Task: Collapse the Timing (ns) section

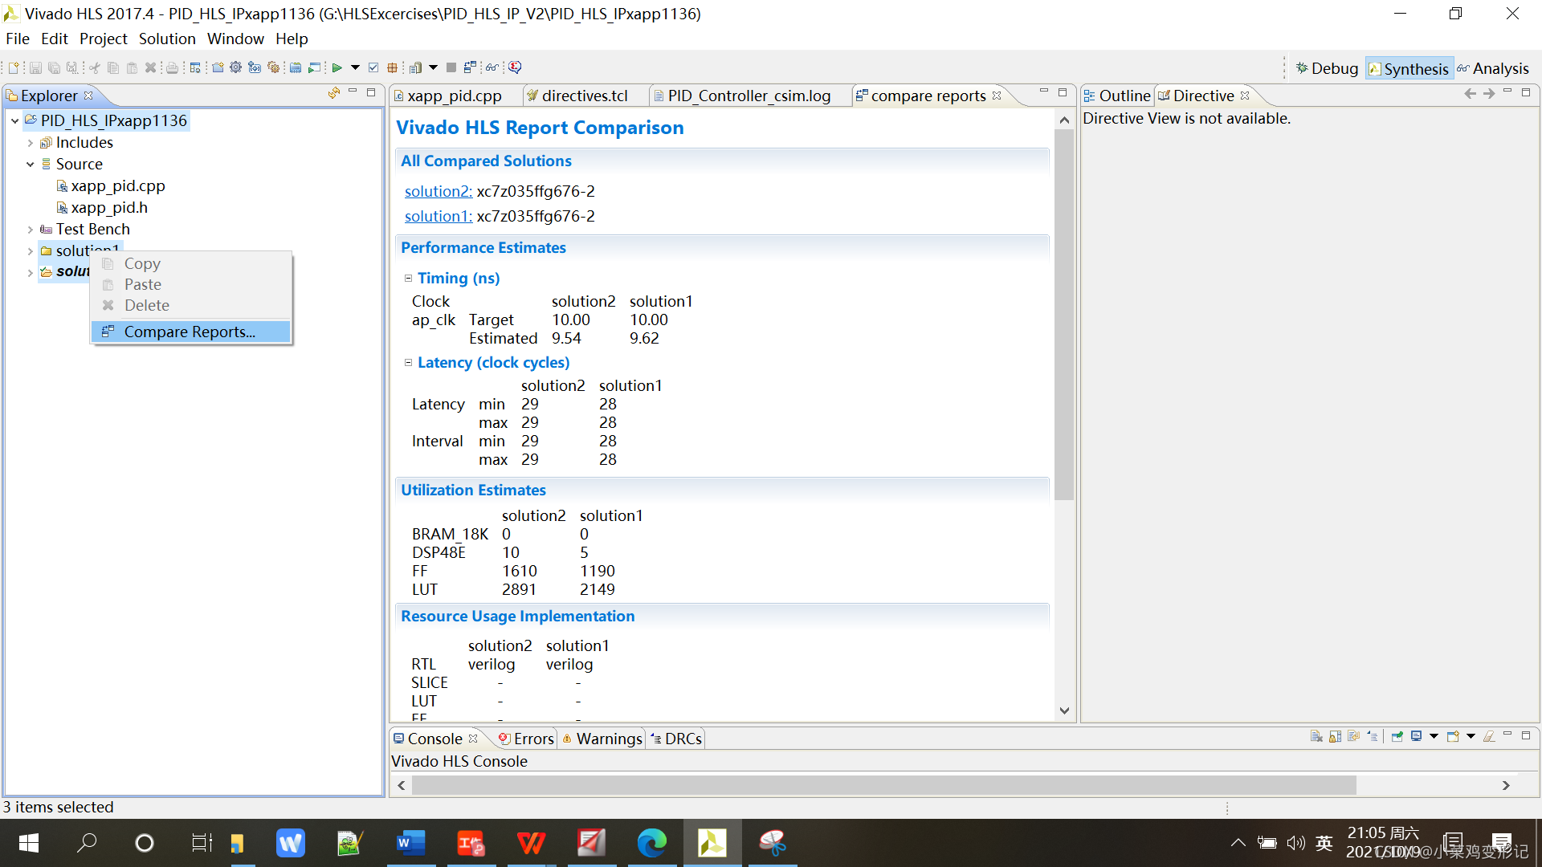Action: (x=408, y=278)
